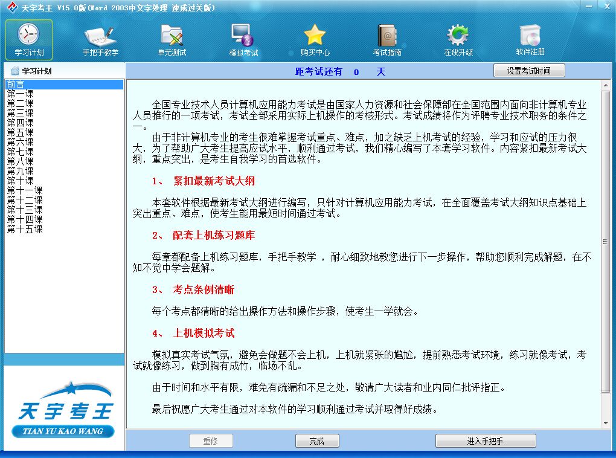Viewport: 616px width, 458px height.
Task: Click the greyed 重修 button
Action: [x=211, y=441]
